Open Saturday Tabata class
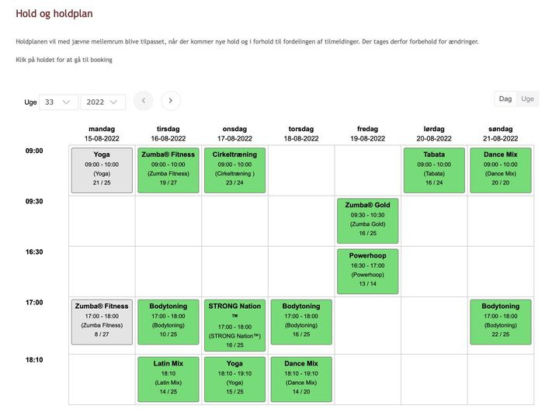 (434, 169)
